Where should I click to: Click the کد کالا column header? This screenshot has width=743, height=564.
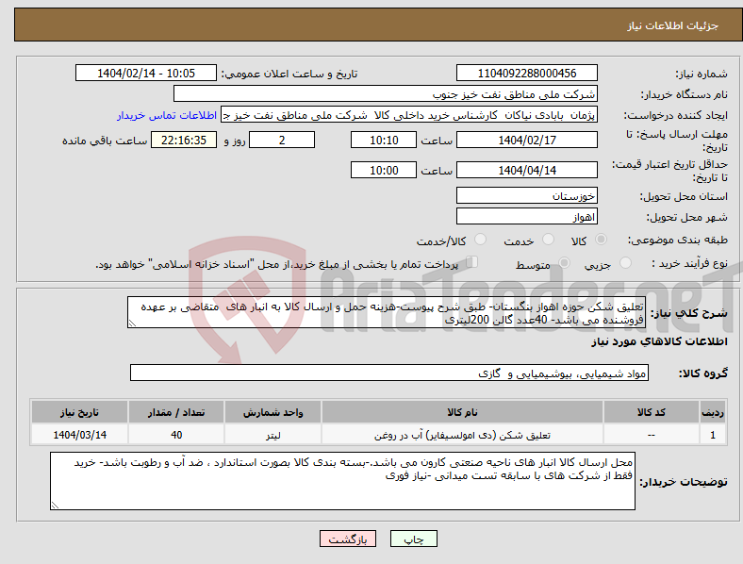coord(652,412)
